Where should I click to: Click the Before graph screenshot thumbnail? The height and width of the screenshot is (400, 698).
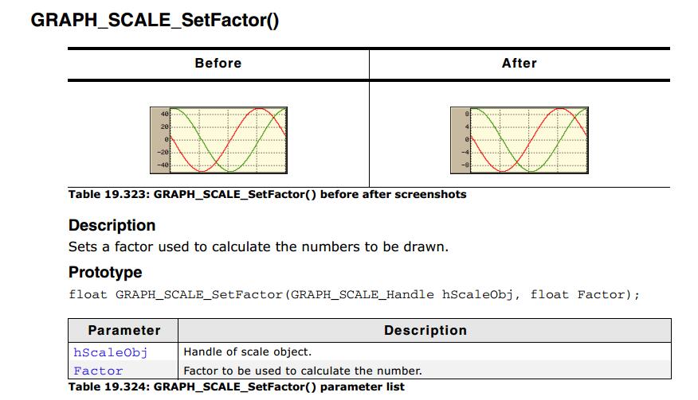point(218,140)
